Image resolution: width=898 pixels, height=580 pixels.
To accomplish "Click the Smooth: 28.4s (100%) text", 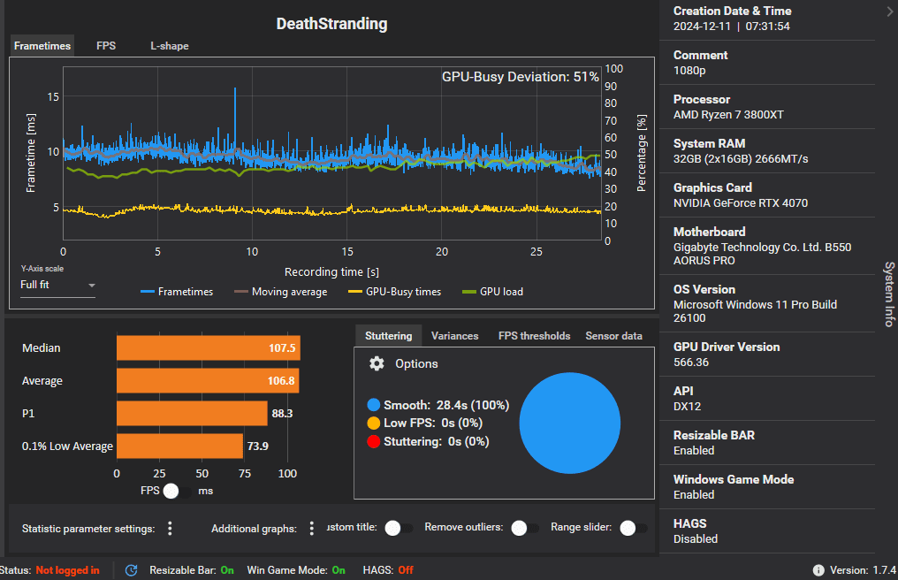I will 446,405.
